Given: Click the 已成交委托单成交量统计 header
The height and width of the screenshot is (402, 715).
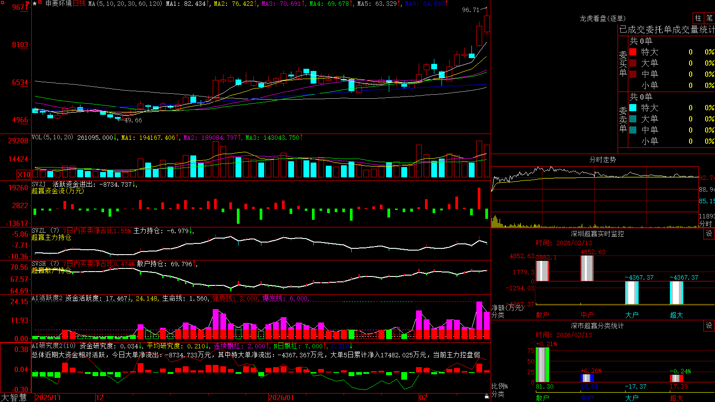Looking at the screenshot, I should [x=667, y=29].
